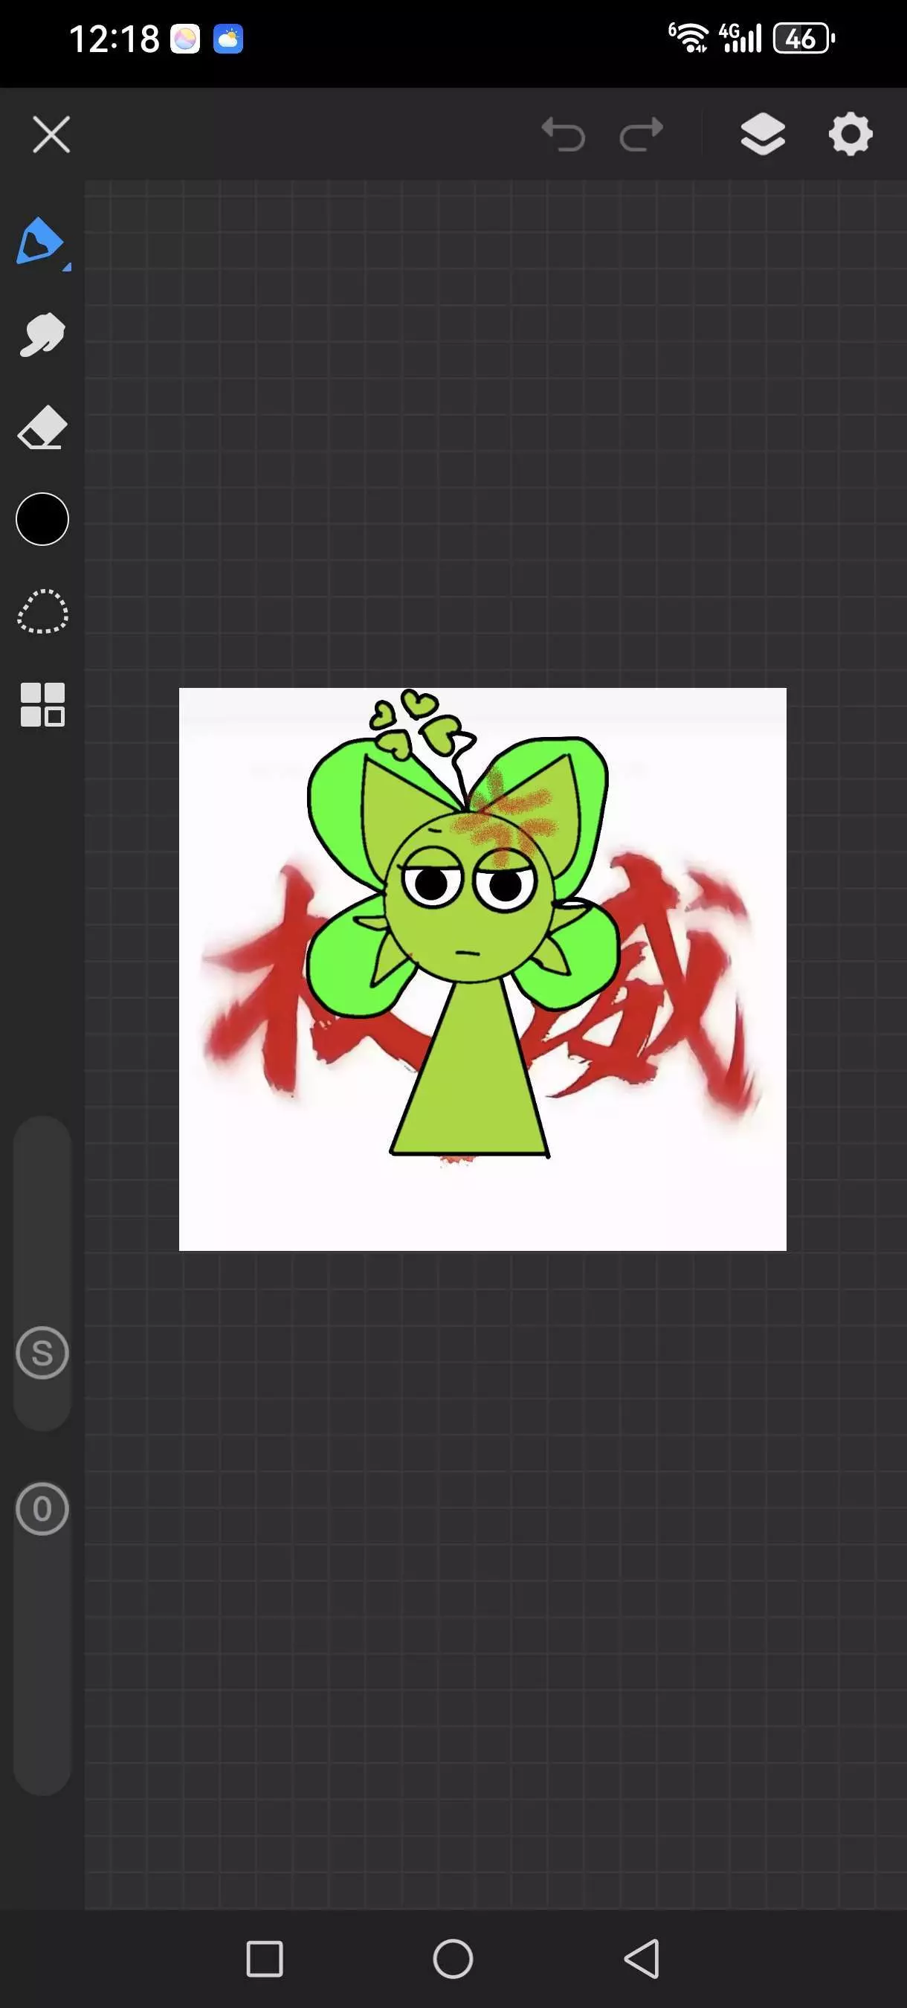The image size is (907, 2008).
Task: Close the canvas with the X button
Action: tap(51, 134)
